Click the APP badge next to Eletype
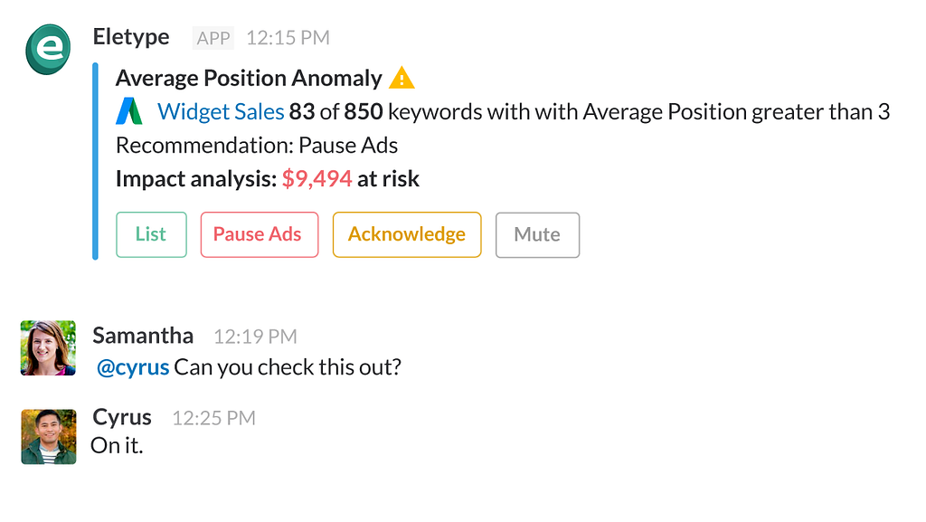The height and width of the screenshot is (522, 926). (213, 38)
